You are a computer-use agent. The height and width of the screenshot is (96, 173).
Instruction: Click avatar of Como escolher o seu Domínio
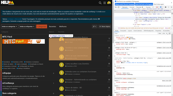pyautogui.click(x=61, y=65)
